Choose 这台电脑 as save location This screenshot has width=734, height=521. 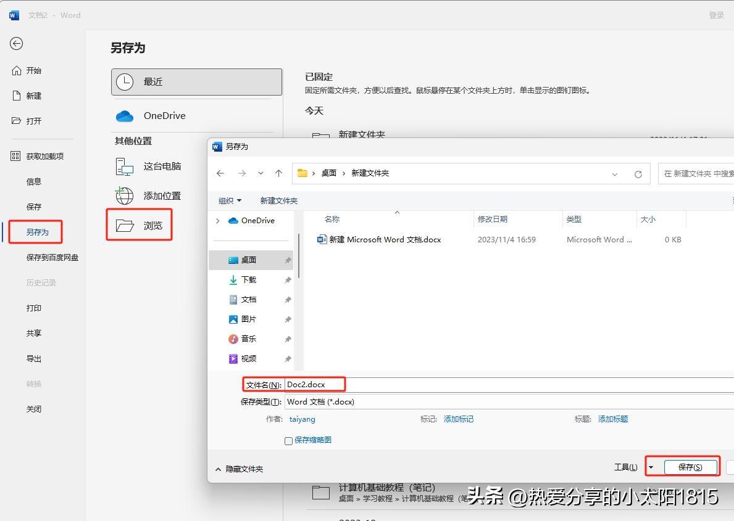click(148, 166)
